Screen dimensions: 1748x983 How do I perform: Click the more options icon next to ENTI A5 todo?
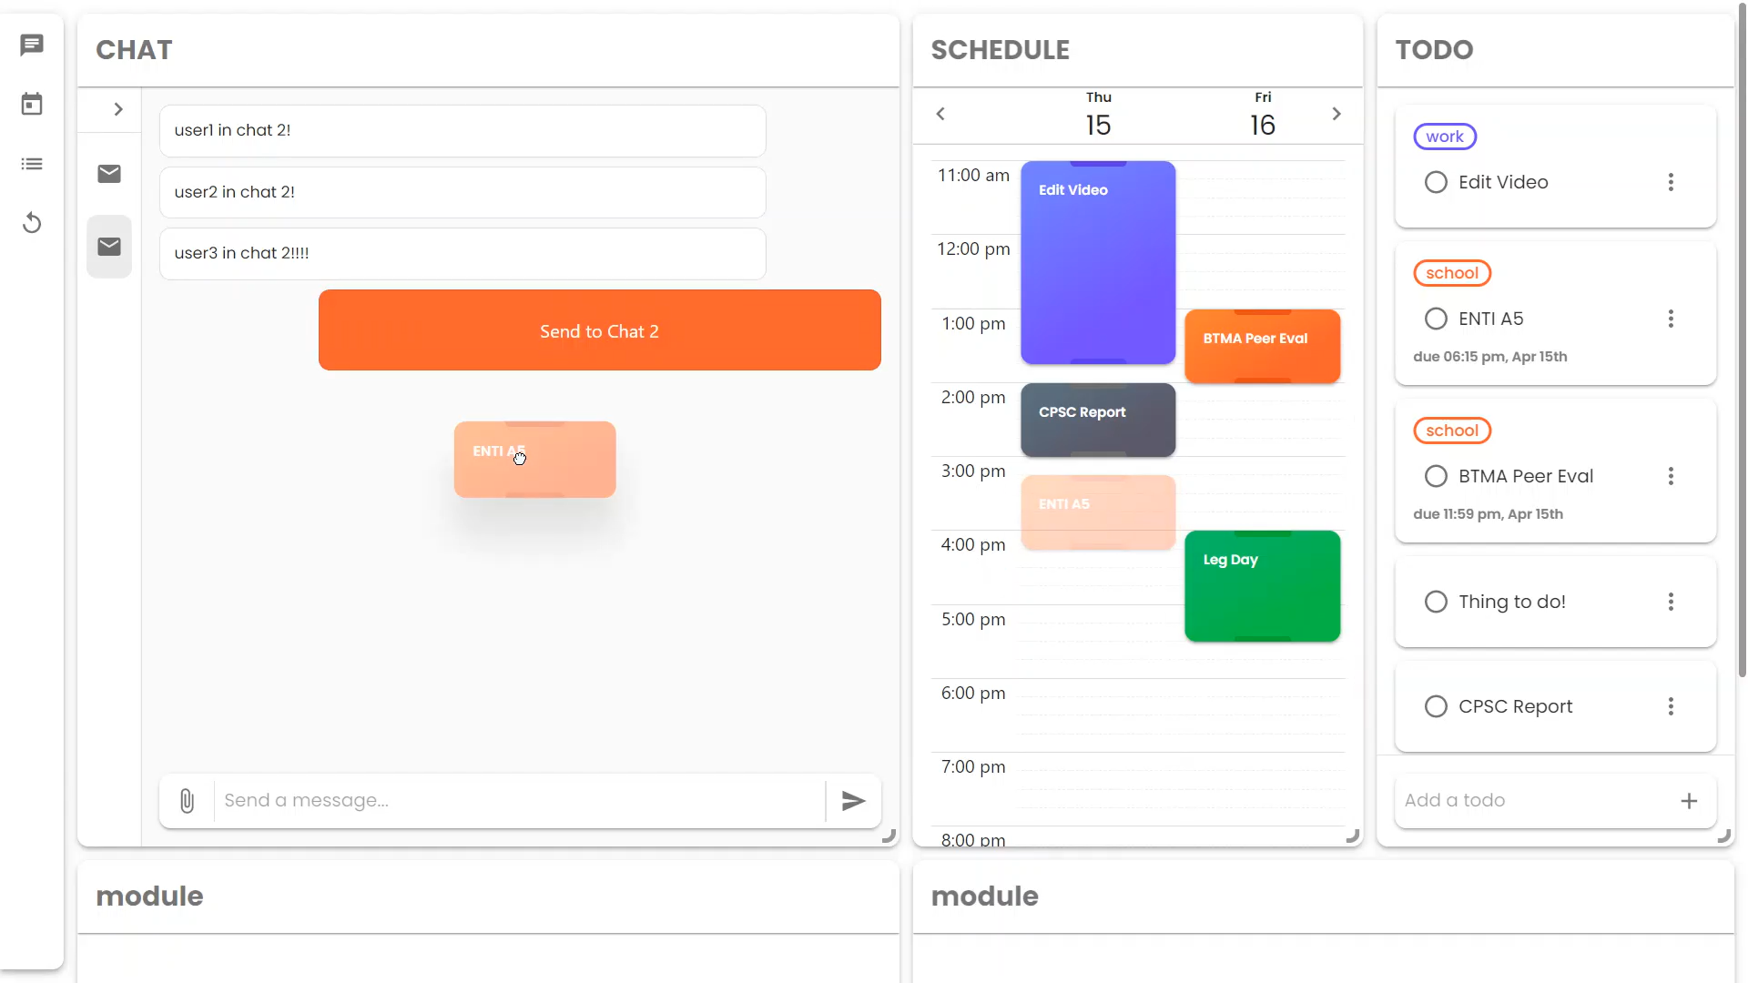1672,318
